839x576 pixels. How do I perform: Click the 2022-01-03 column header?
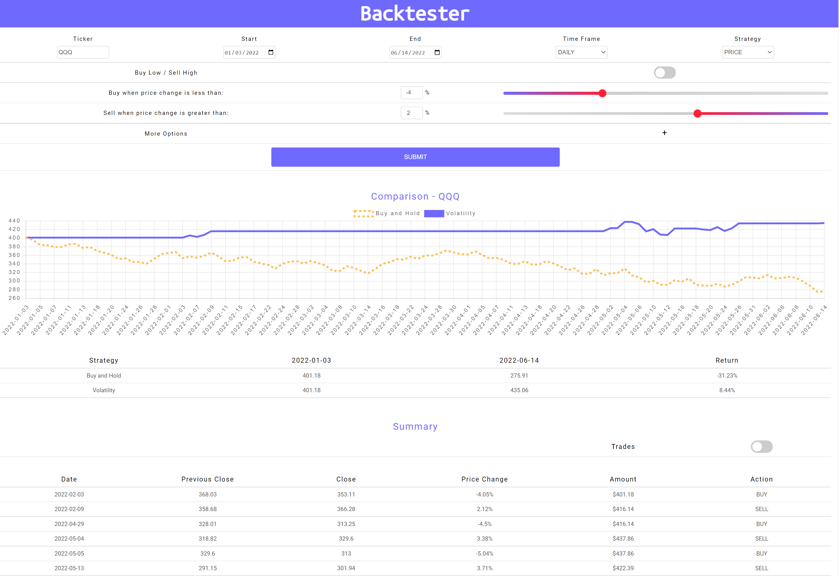coord(312,361)
